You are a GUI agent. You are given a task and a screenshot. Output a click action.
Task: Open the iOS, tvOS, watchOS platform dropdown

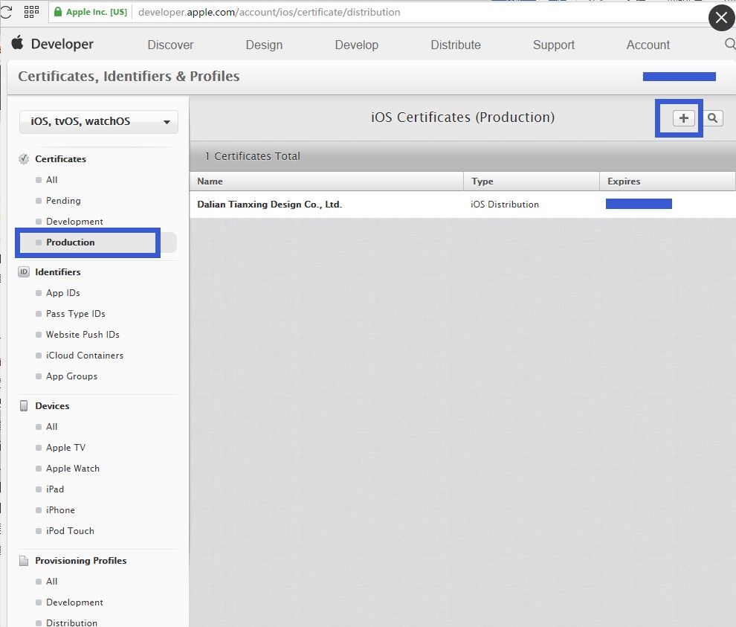[x=99, y=122]
